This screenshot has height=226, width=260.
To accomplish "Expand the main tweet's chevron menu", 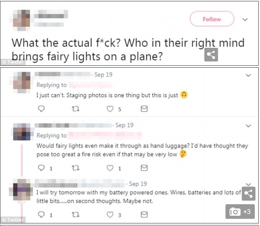I will pyautogui.click(x=245, y=20).
